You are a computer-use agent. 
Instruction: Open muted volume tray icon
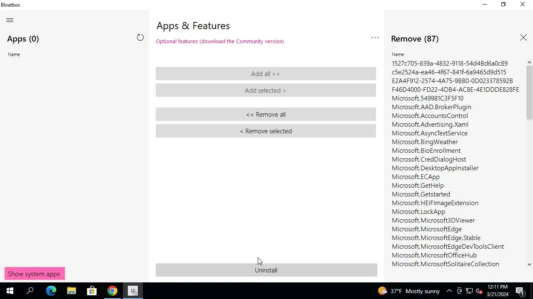(479, 291)
